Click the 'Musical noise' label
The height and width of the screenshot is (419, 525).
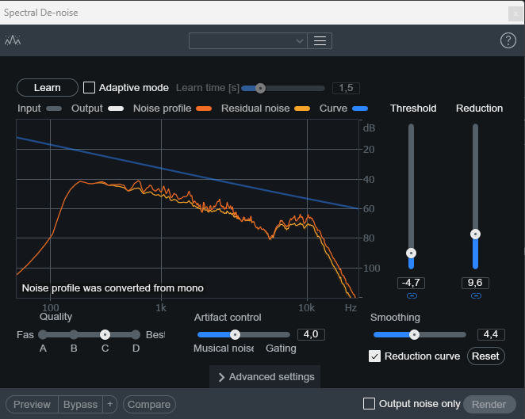pyautogui.click(x=224, y=349)
